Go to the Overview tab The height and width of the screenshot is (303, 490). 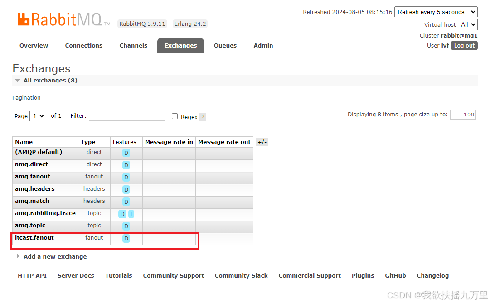click(34, 46)
